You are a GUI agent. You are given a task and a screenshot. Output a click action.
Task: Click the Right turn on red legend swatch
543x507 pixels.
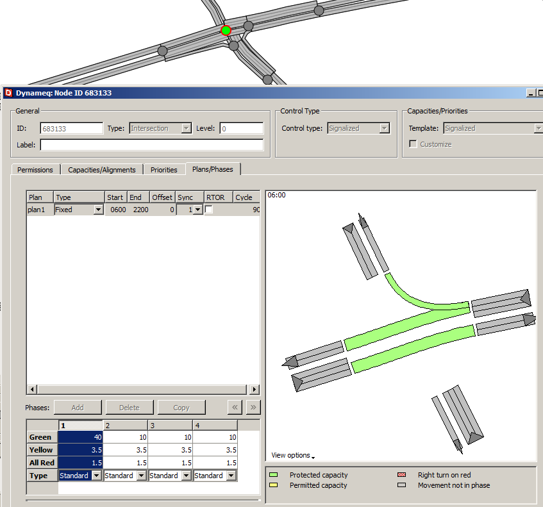point(402,475)
